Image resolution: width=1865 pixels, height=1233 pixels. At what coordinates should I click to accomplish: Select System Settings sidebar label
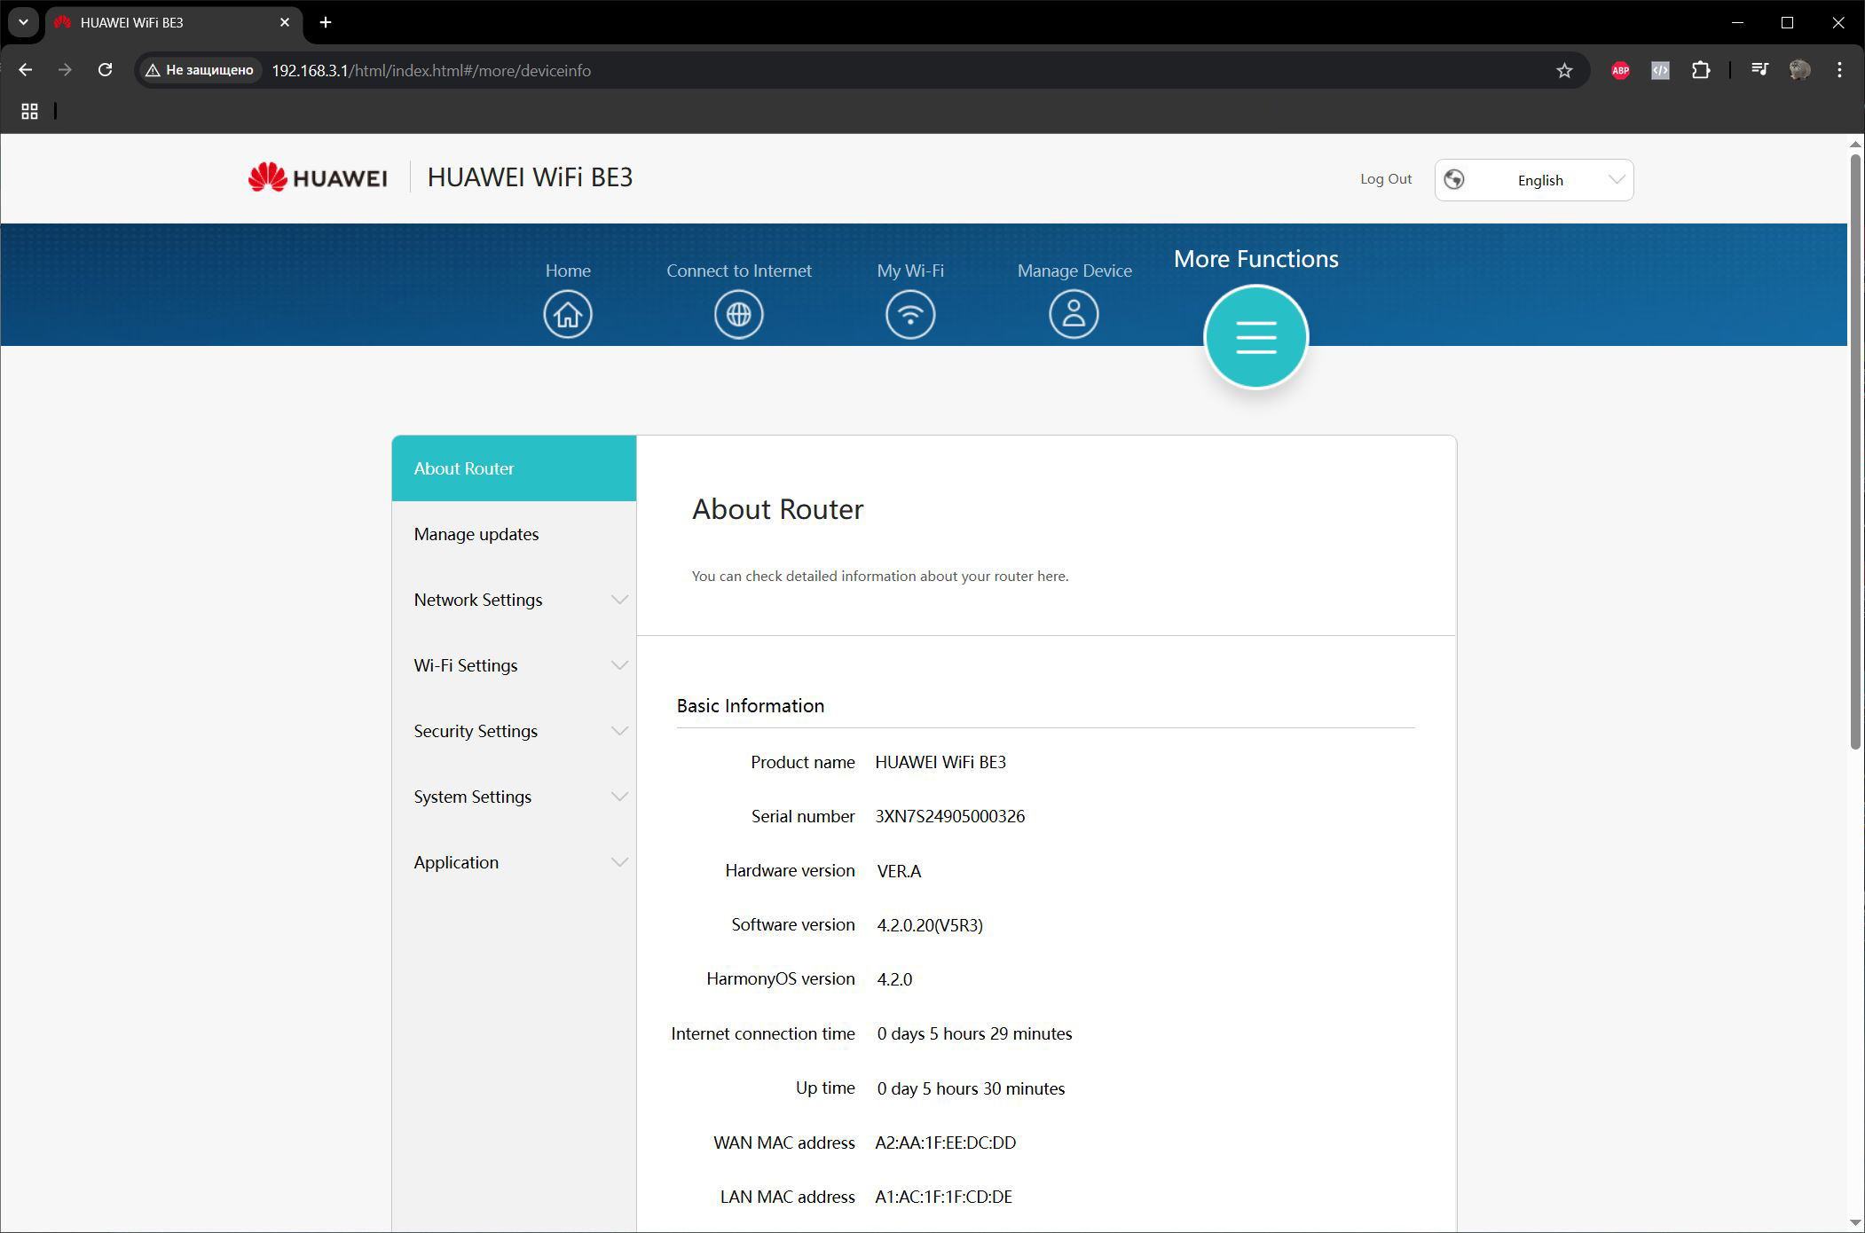pyautogui.click(x=472, y=797)
